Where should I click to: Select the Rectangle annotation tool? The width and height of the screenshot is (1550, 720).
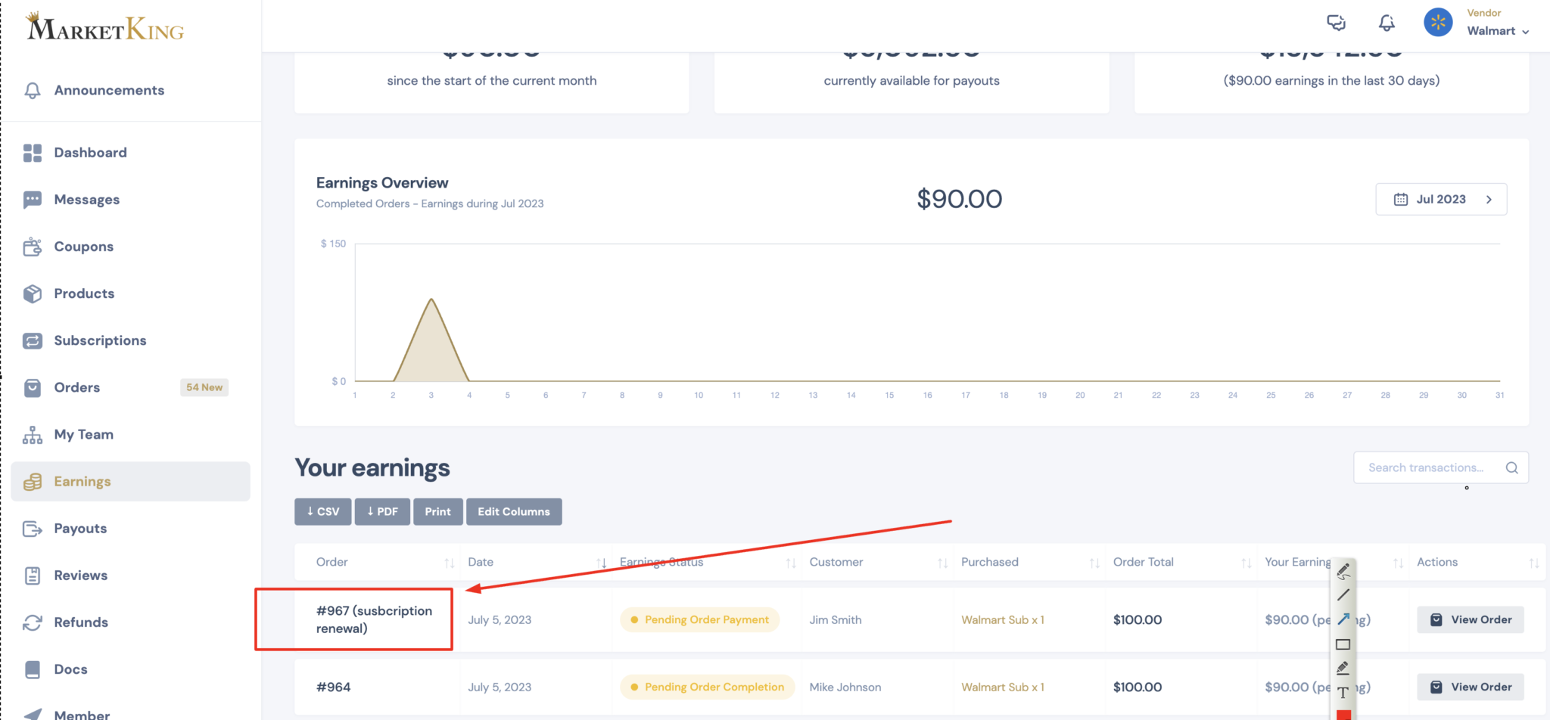tap(1343, 644)
